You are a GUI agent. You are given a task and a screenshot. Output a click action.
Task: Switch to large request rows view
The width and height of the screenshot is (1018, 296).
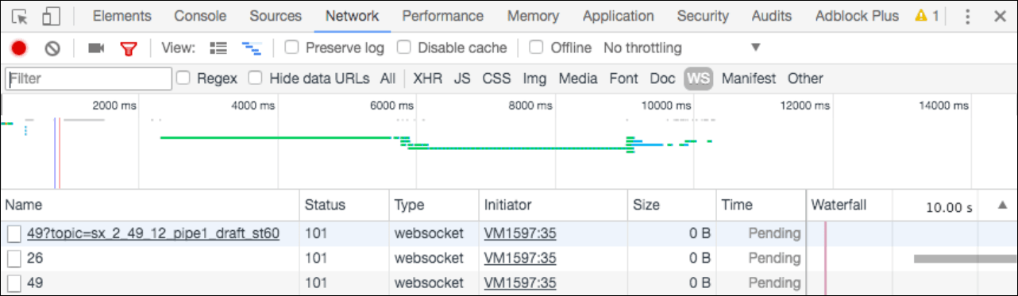pyautogui.click(x=218, y=48)
